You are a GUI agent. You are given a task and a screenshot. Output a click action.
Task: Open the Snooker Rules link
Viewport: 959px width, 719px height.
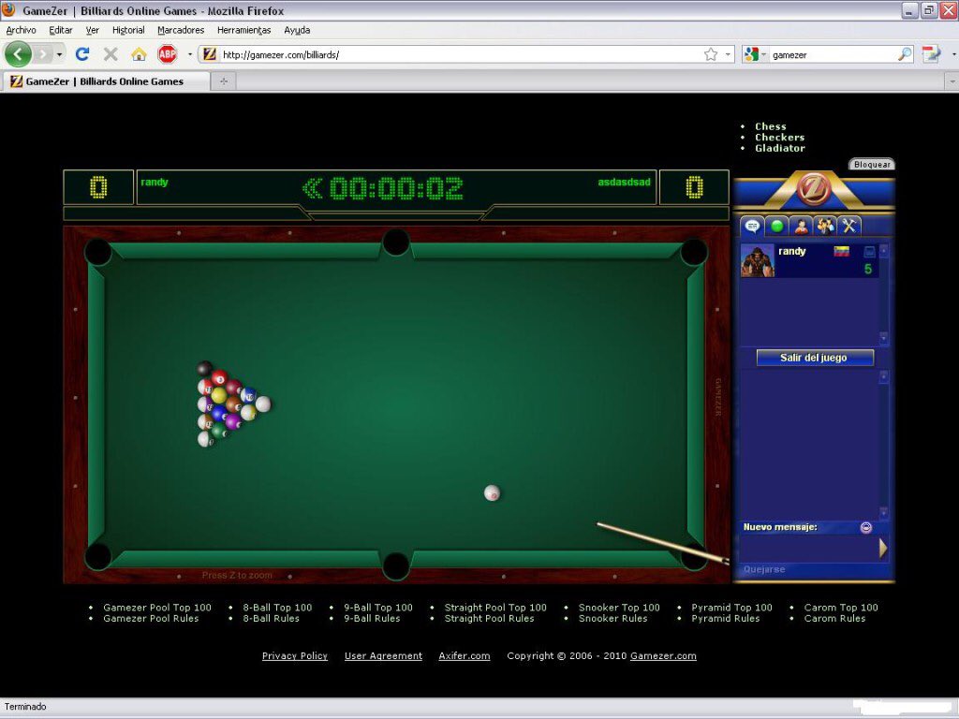613,618
